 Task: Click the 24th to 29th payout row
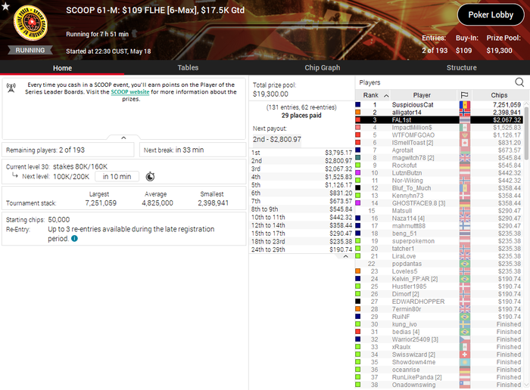pyautogui.click(x=301, y=249)
